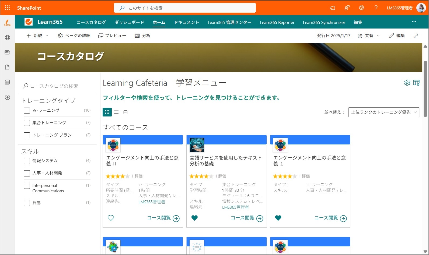Check the Interpersonal Communications skill checkbox

click(27, 186)
